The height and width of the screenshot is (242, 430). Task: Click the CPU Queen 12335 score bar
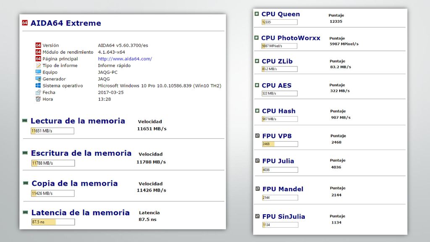pyautogui.click(x=279, y=22)
